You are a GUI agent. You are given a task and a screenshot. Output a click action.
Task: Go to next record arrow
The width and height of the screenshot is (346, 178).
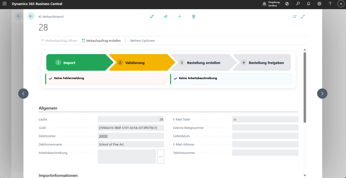pos(322,94)
